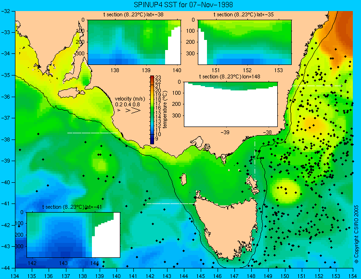Click the '152' label under the lat=-35 inset
Image resolution: width=361 pixels, height=279 pixels.
pyautogui.click(x=247, y=70)
